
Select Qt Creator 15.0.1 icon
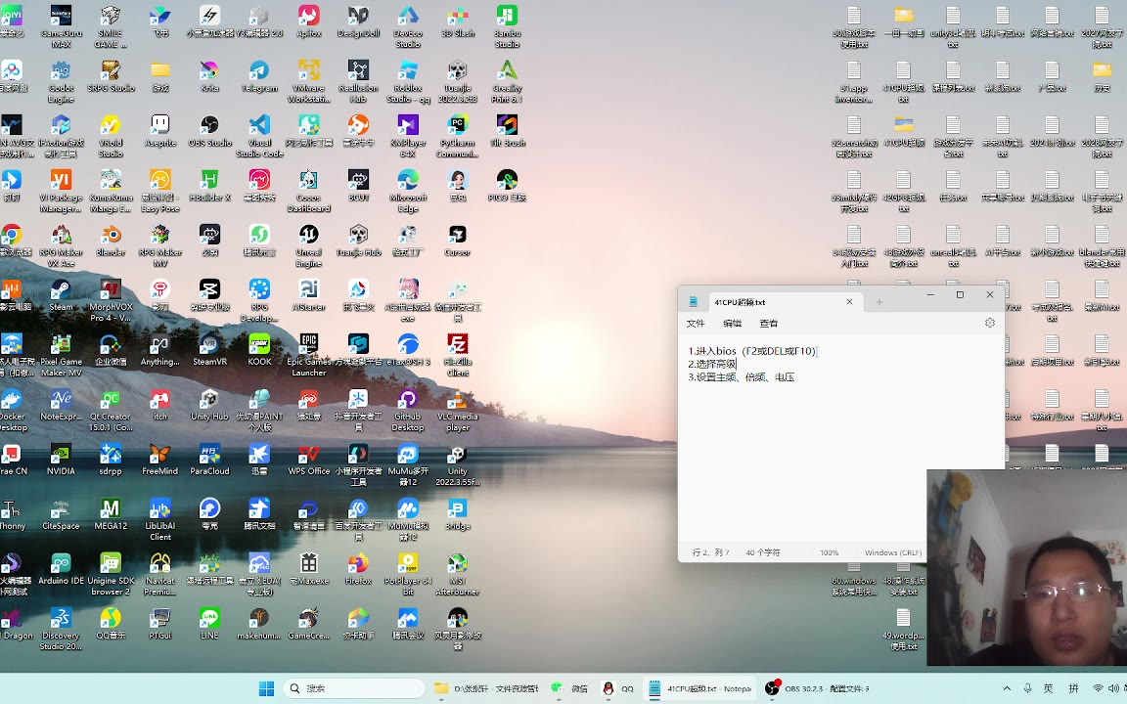tap(110, 411)
